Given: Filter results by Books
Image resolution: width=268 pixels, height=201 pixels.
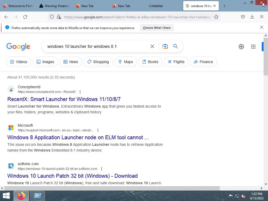Looking at the screenshot, I should coord(150,62).
